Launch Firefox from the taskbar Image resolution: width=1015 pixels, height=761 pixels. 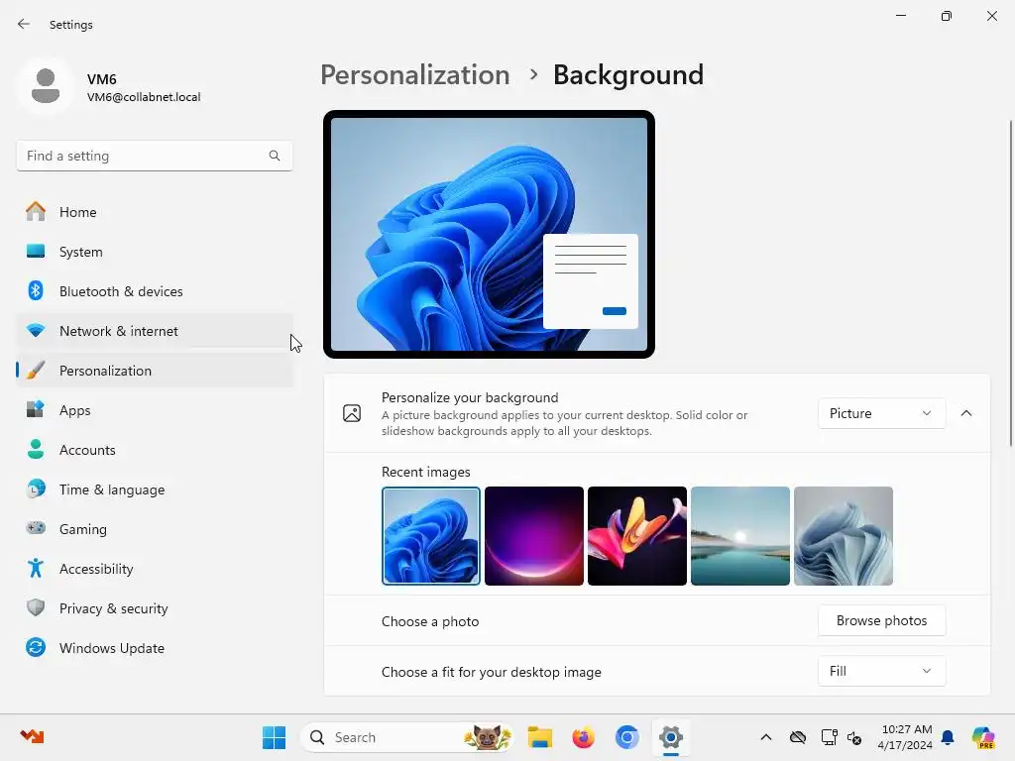point(583,737)
